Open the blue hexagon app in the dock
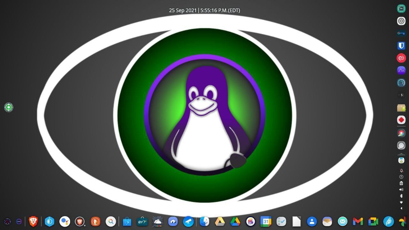This screenshot has height=230, width=409. point(49,221)
